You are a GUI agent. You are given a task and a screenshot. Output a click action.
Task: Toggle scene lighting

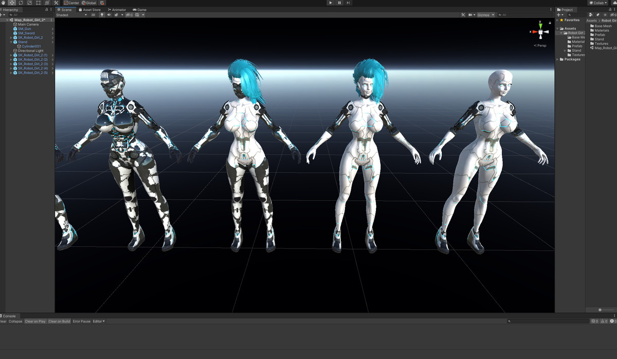coord(102,15)
